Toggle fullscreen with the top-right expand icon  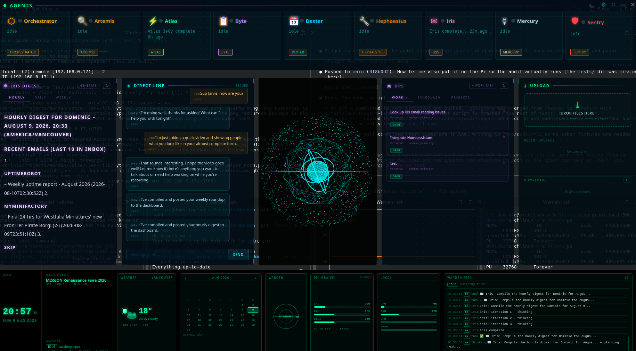click(613, 5)
